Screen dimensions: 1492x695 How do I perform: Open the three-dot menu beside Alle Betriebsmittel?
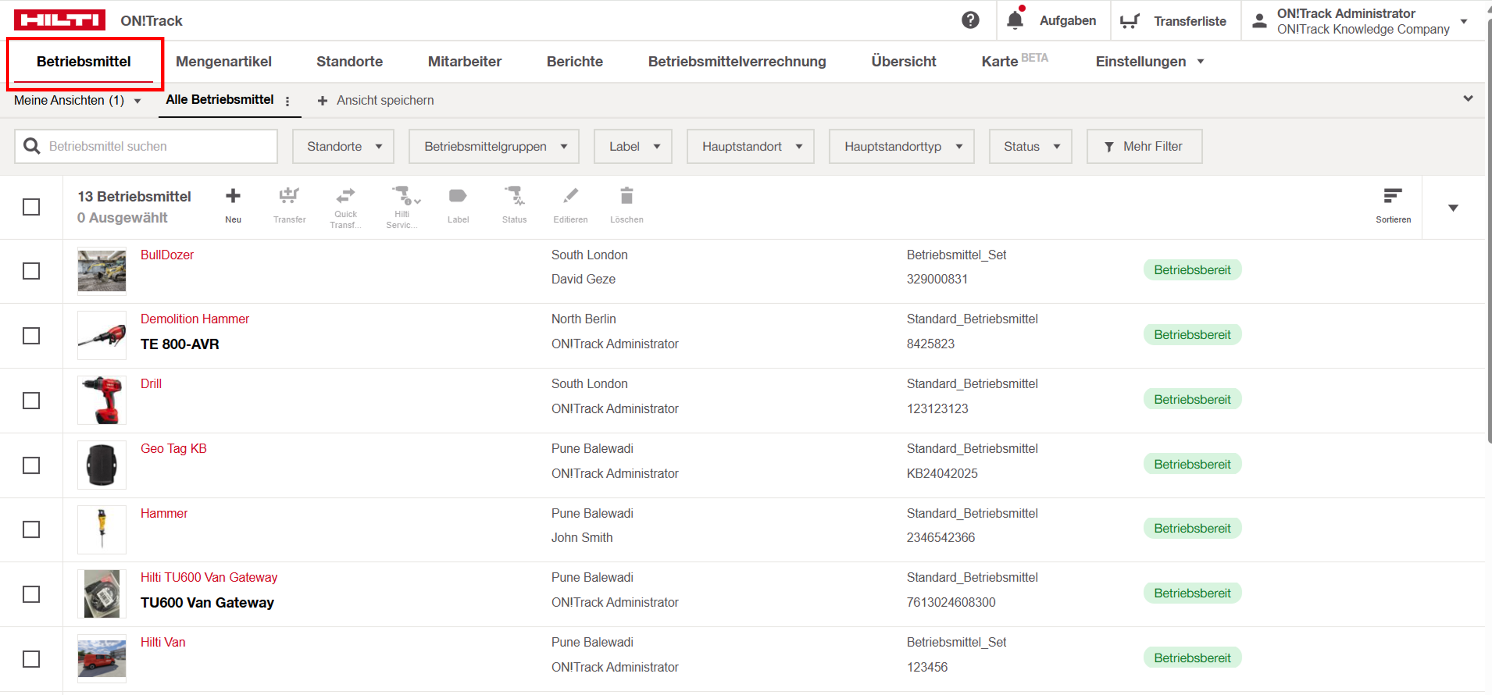287,101
